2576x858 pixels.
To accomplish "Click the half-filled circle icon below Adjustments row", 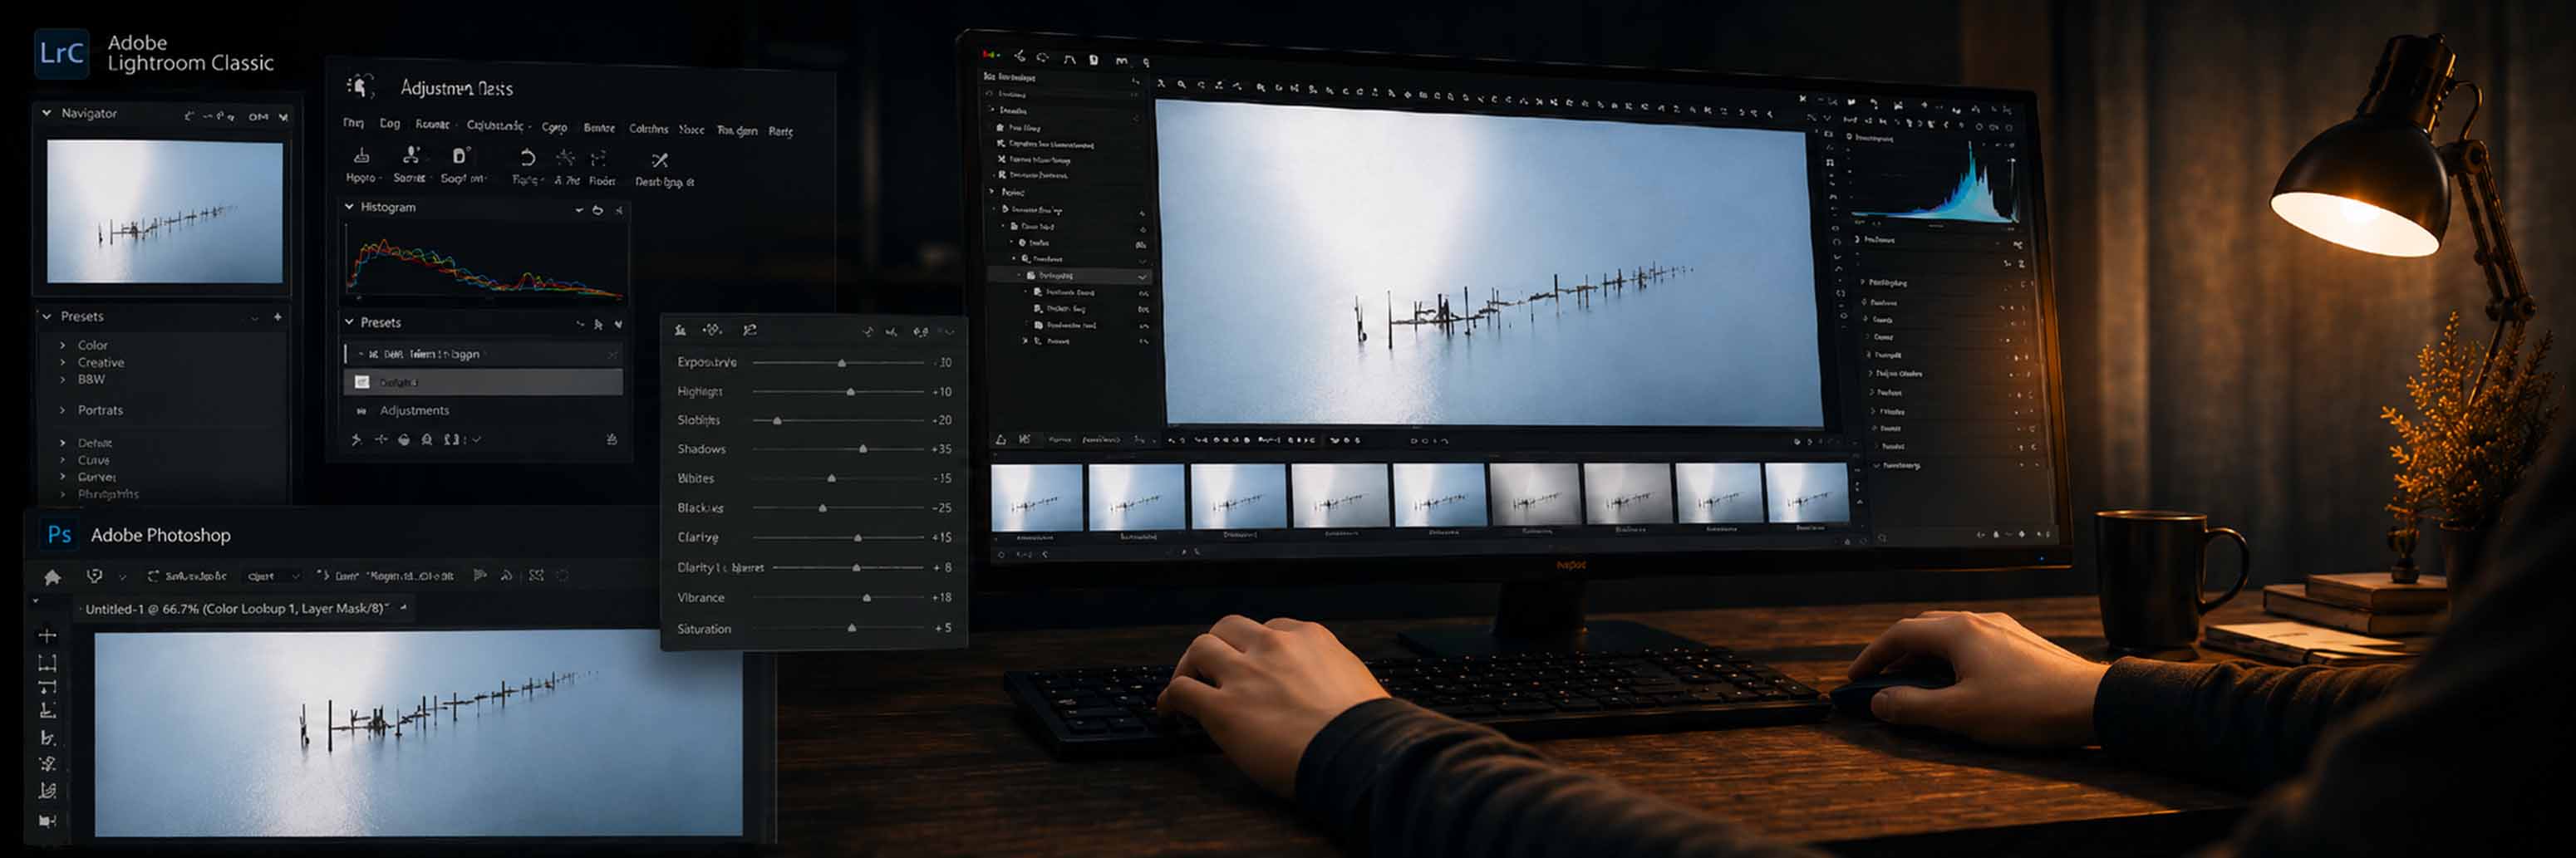I will 404,439.
